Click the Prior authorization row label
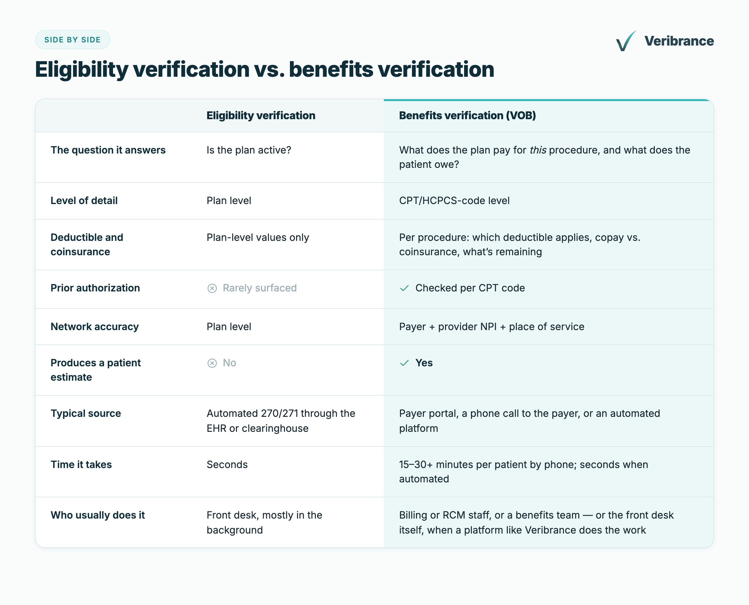 [95, 288]
